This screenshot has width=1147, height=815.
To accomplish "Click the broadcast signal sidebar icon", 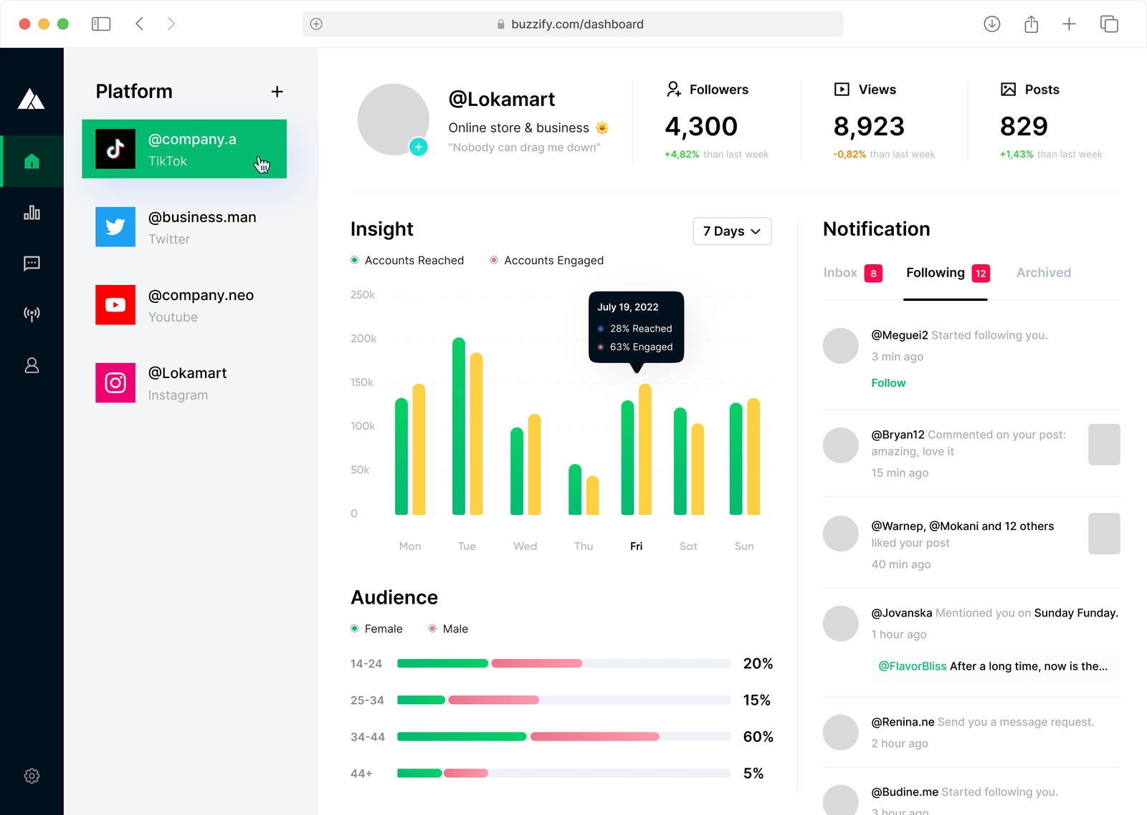I will pyautogui.click(x=32, y=314).
